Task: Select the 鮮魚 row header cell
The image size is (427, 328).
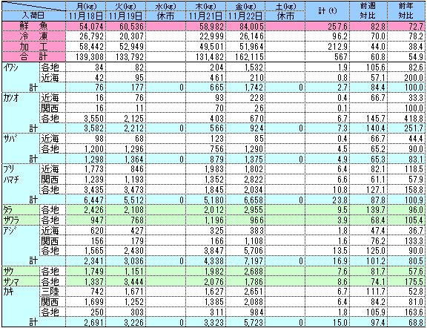Action: [x=33, y=27]
